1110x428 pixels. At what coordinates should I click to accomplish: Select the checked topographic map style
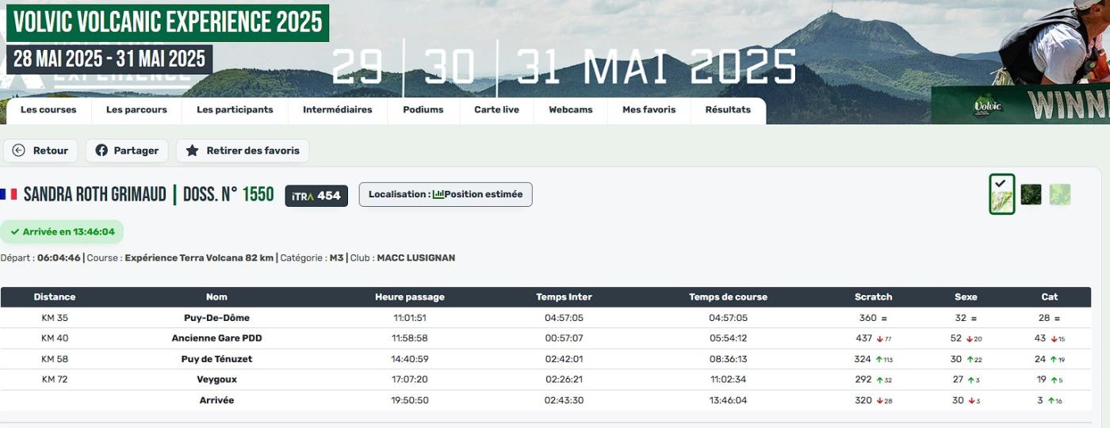click(x=1001, y=195)
